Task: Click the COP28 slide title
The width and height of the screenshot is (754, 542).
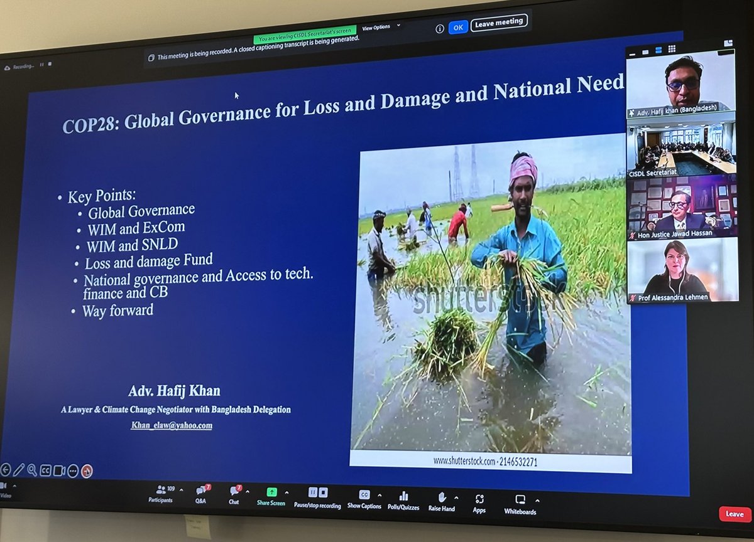Action: coord(344,104)
